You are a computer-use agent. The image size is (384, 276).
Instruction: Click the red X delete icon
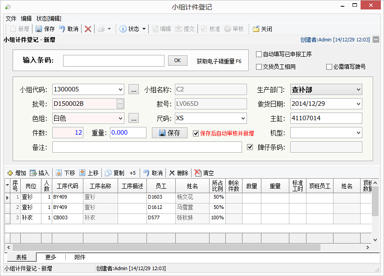coord(88,29)
